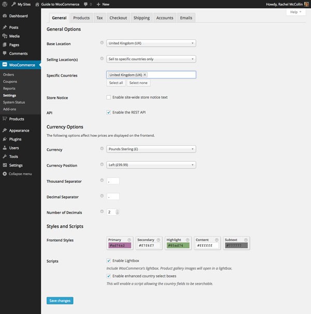This screenshot has height=314, width=311.
Task: Open Add-ons submenu link
Action: 10,109
